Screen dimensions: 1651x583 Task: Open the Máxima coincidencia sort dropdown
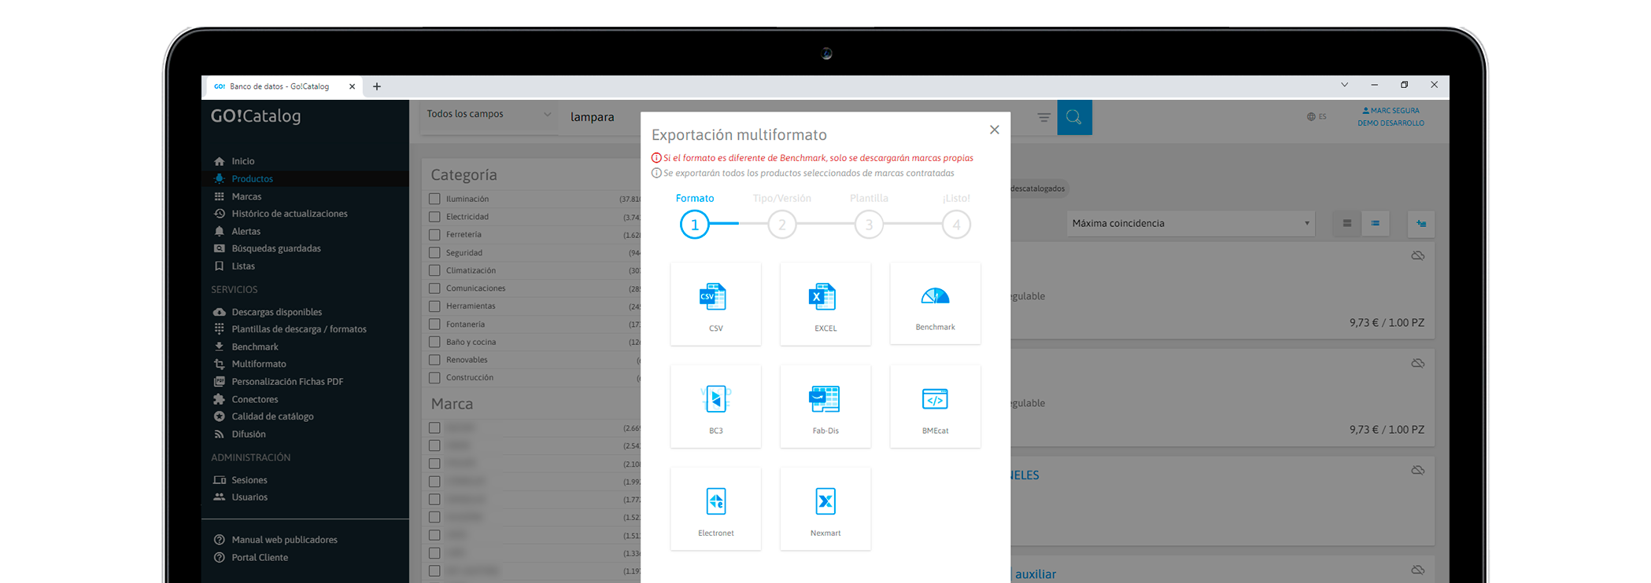coord(1190,223)
